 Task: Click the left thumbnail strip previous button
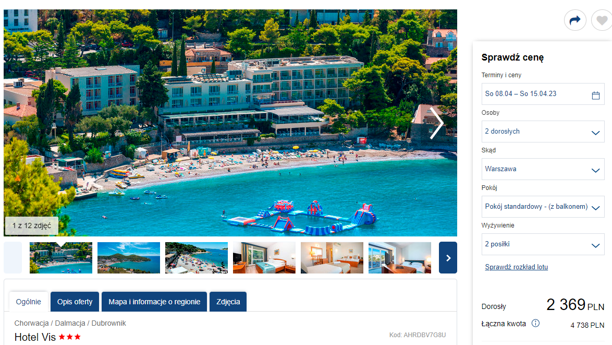click(x=13, y=257)
